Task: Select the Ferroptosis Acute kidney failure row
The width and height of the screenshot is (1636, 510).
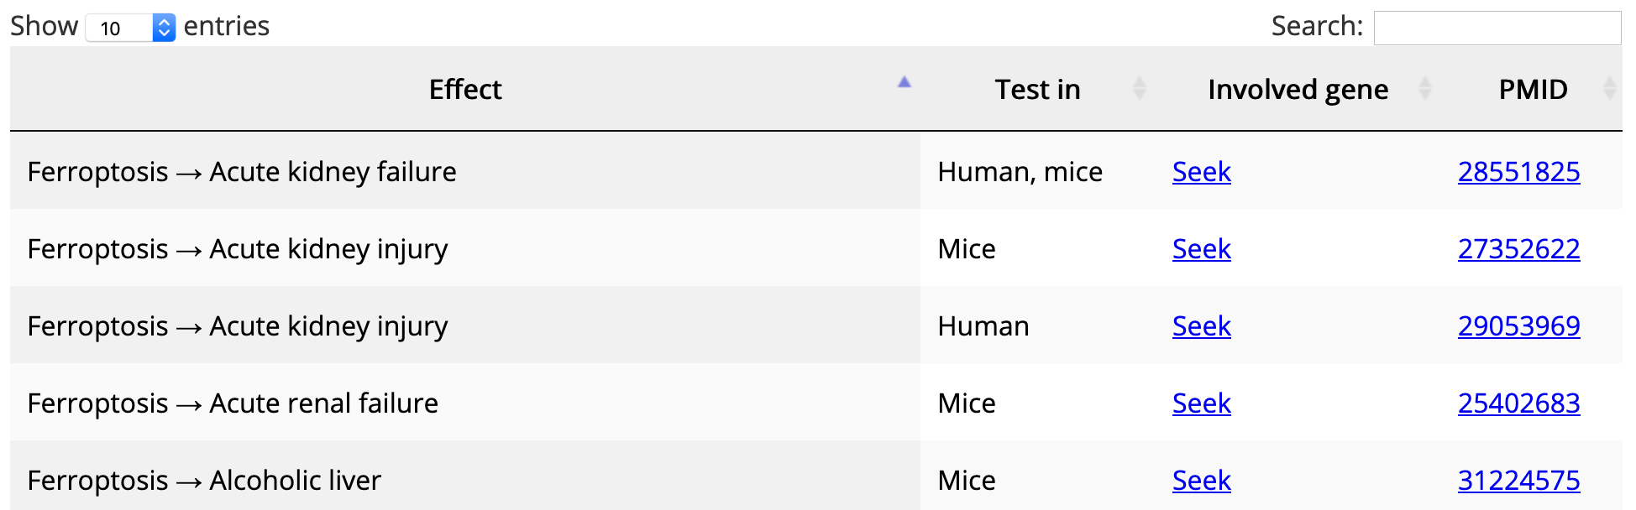Action: pos(816,171)
